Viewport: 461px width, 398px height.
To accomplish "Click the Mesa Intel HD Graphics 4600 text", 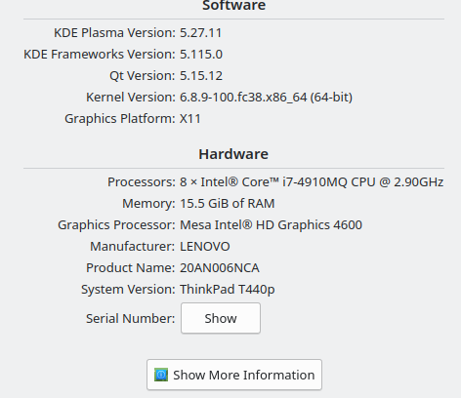I will point(271,225).
